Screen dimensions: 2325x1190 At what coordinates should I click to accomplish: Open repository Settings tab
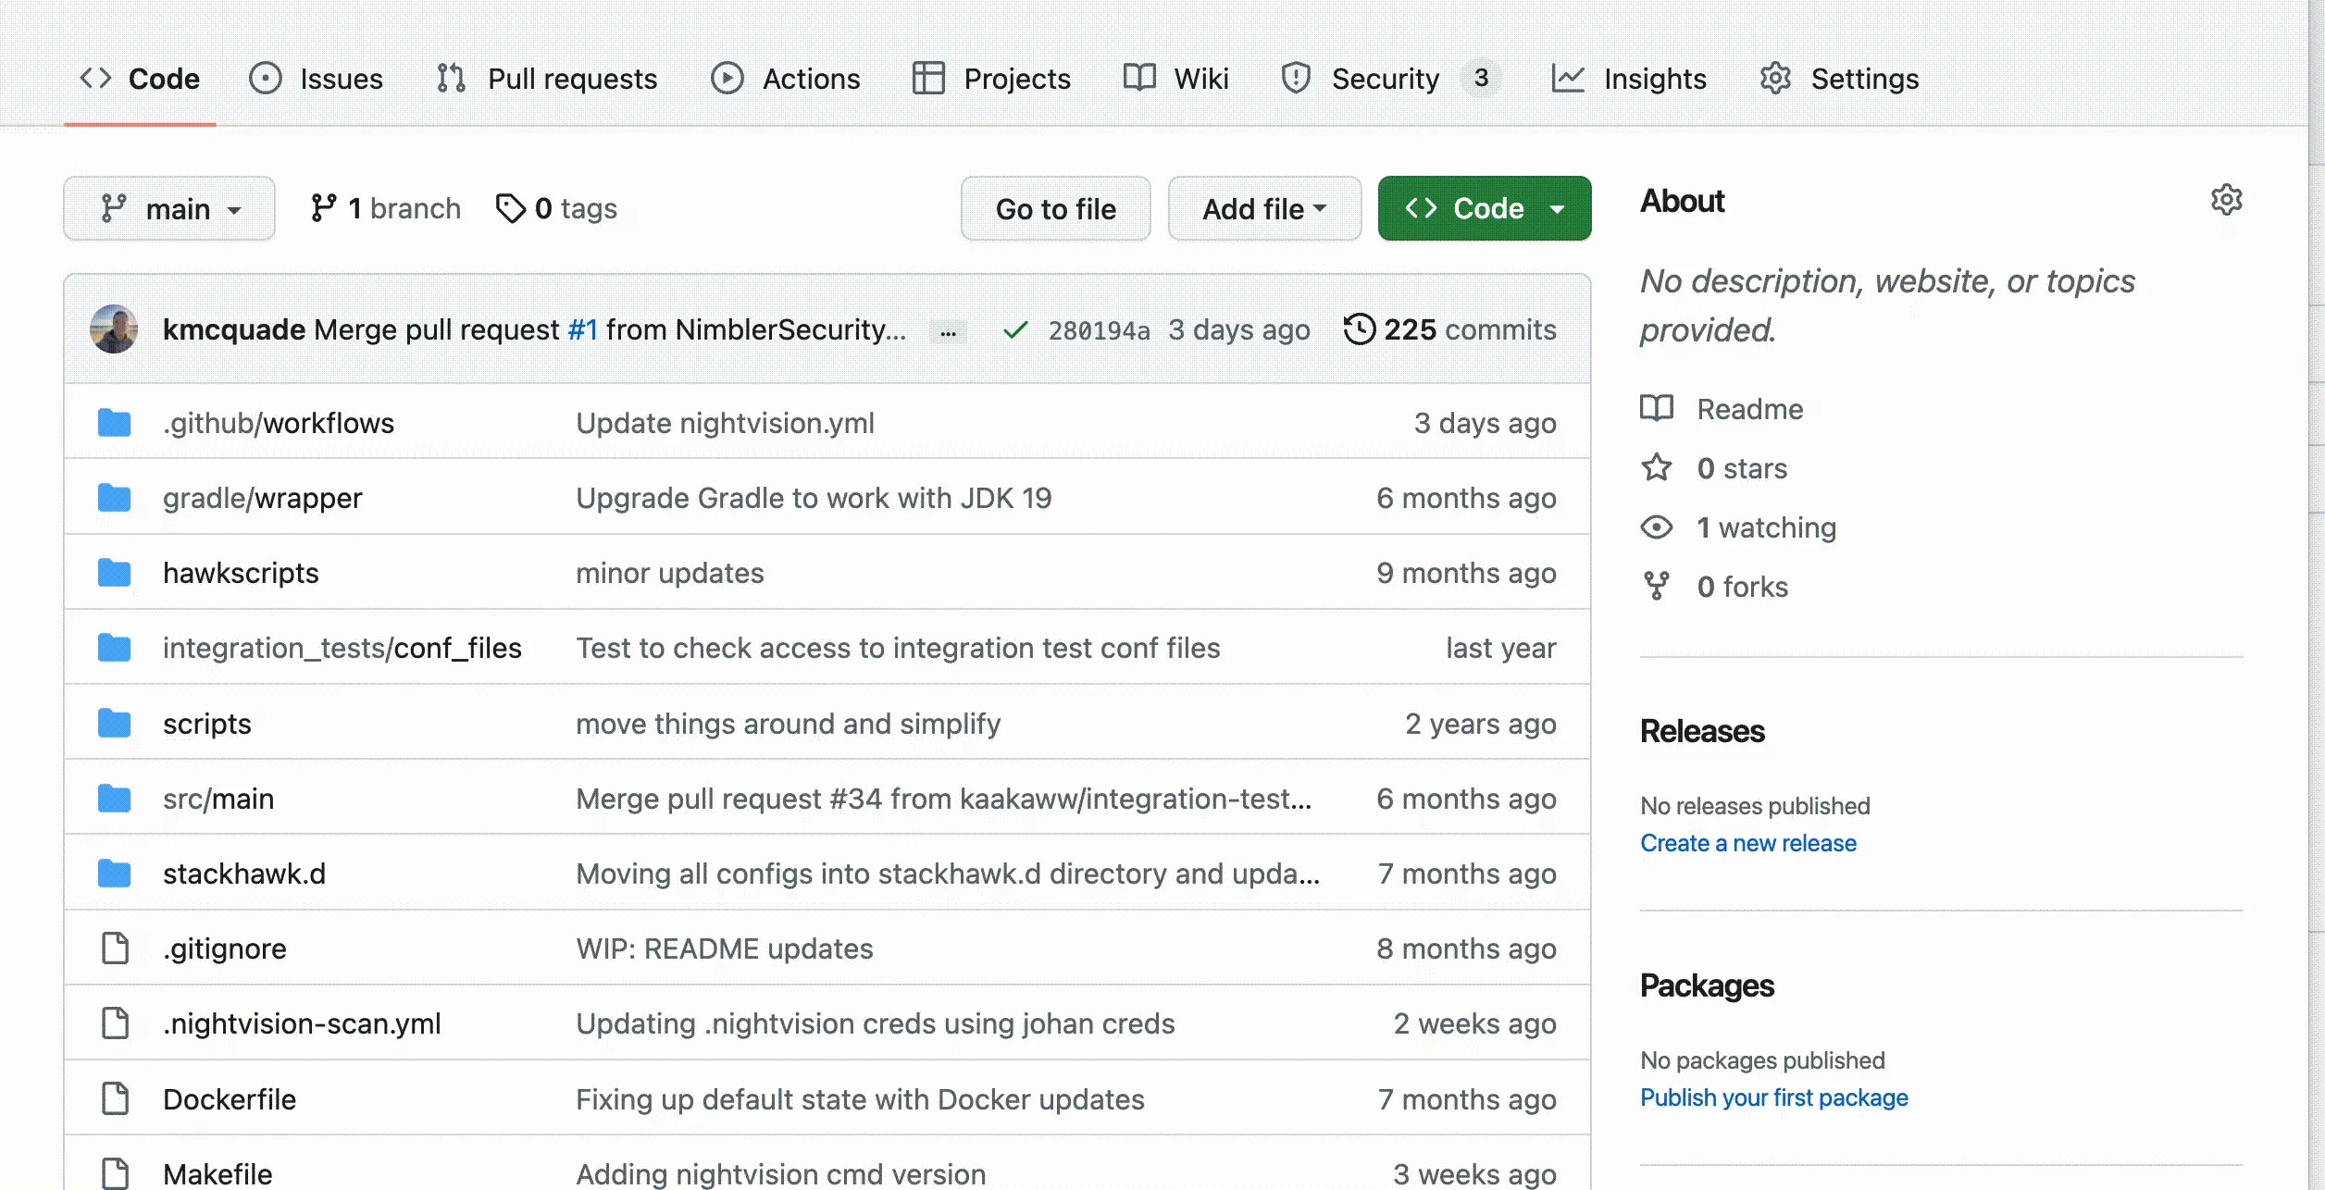1839,79
